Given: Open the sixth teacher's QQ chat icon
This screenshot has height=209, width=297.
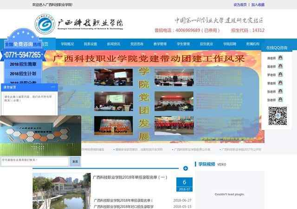Looking at the screenshot, I should pos(280,99).
